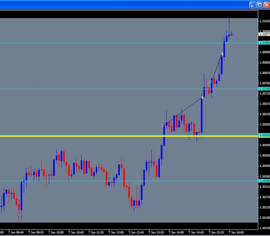Image resolution: width=270 pixels, height=236 pixels.
Task: Select the cyan horizontal line at 1.30340
Action: click(x=129, y=181)
